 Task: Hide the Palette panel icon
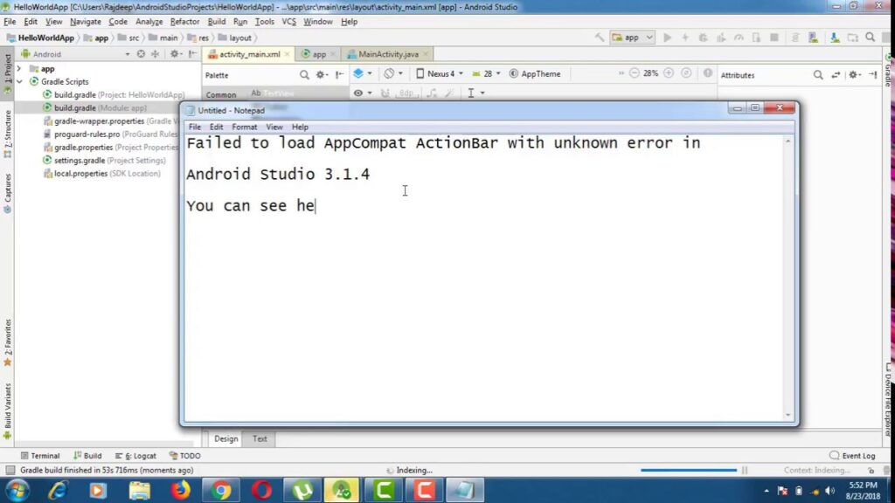340,75
